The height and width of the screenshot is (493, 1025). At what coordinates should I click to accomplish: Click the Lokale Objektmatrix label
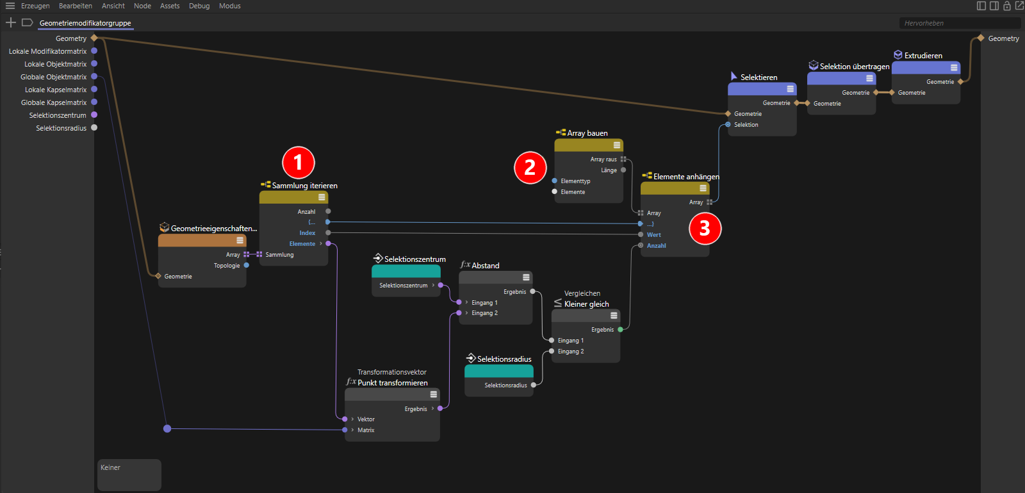[x=55, y=64]
